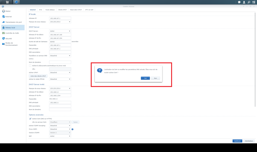Open the Activer l'IGMP Snooping dropdown
The image size is (257, 152).
60,126
